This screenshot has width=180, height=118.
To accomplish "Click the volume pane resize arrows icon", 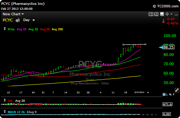I will [5, 100].
